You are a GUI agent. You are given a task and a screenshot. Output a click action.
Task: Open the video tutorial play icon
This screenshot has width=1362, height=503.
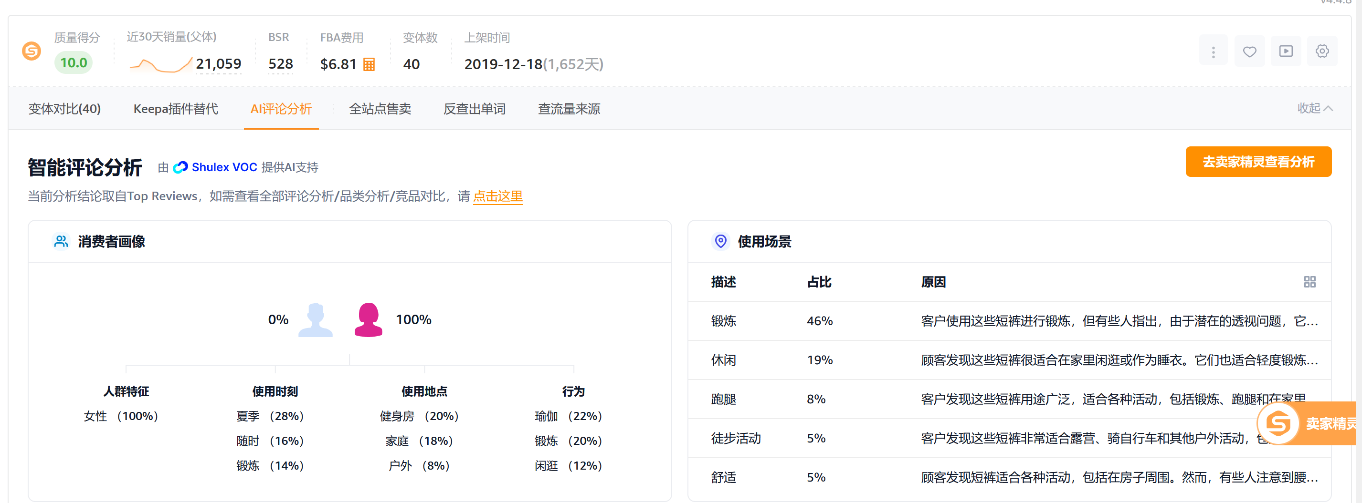tap(1285, 51)
